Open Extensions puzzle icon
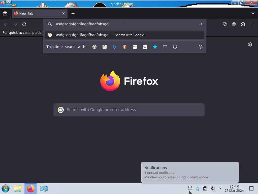This screenshot has height=194, width=258. (243, 24)
